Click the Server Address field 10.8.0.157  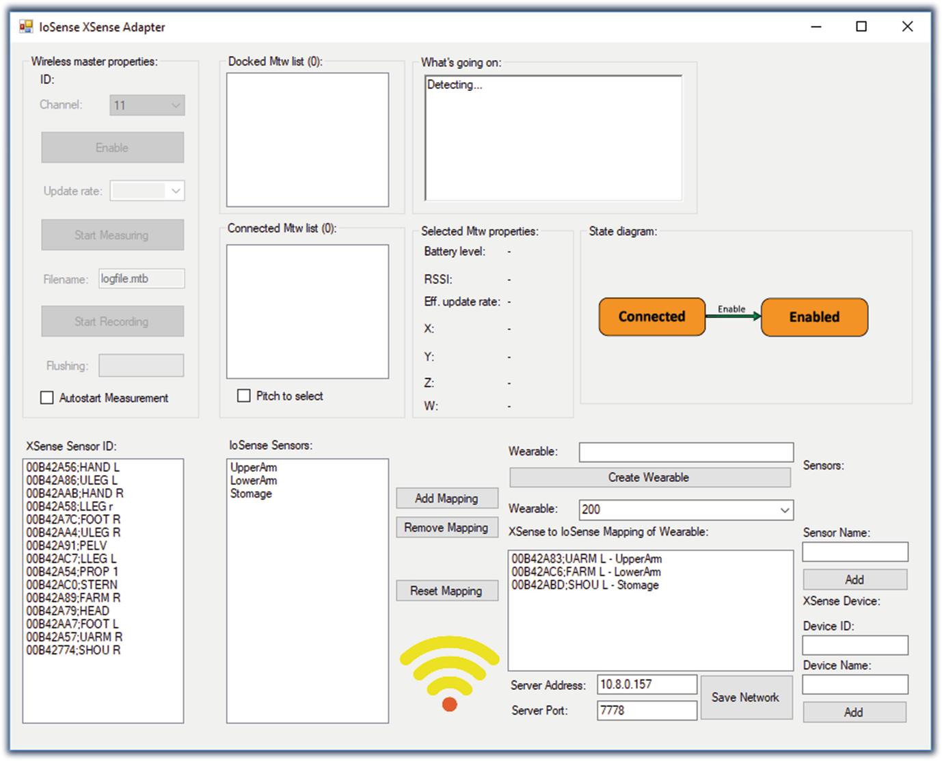pos(647,684)
